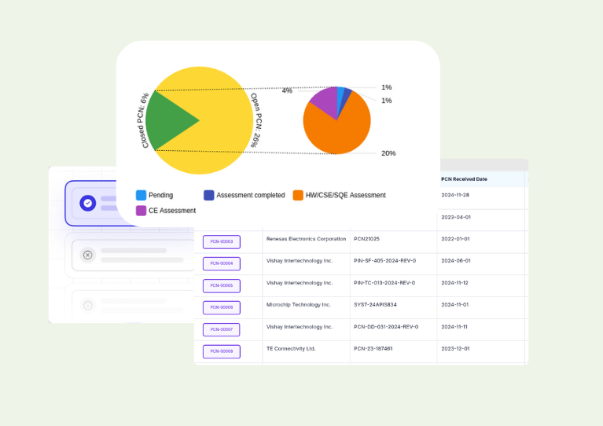Toggle the HW/CSE/SQE Assessment legend entry
Screen dimensions: 603x426
click(340, 195)
